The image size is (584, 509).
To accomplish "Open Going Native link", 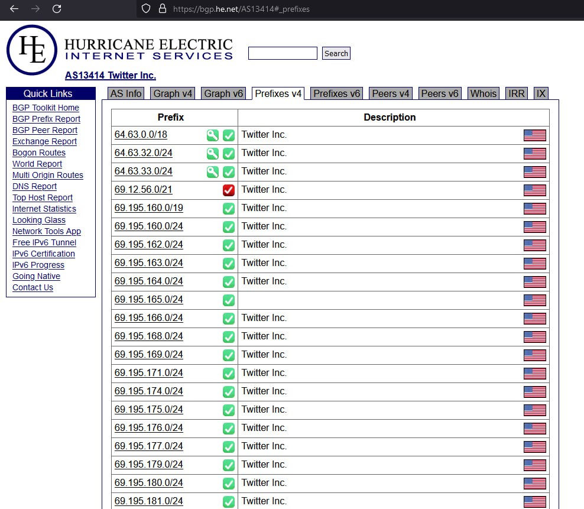I will [36, 276].
